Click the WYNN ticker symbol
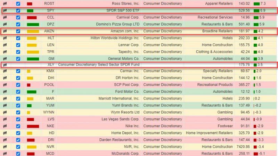Viewport: 278px width, 156px height. tap(49, 112)
